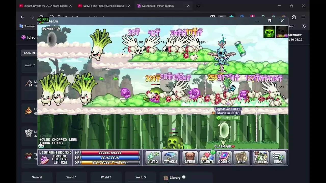Click the red HP bar
Image resolution: width=326 pixels, height=183 pixels.
point(110,153)
